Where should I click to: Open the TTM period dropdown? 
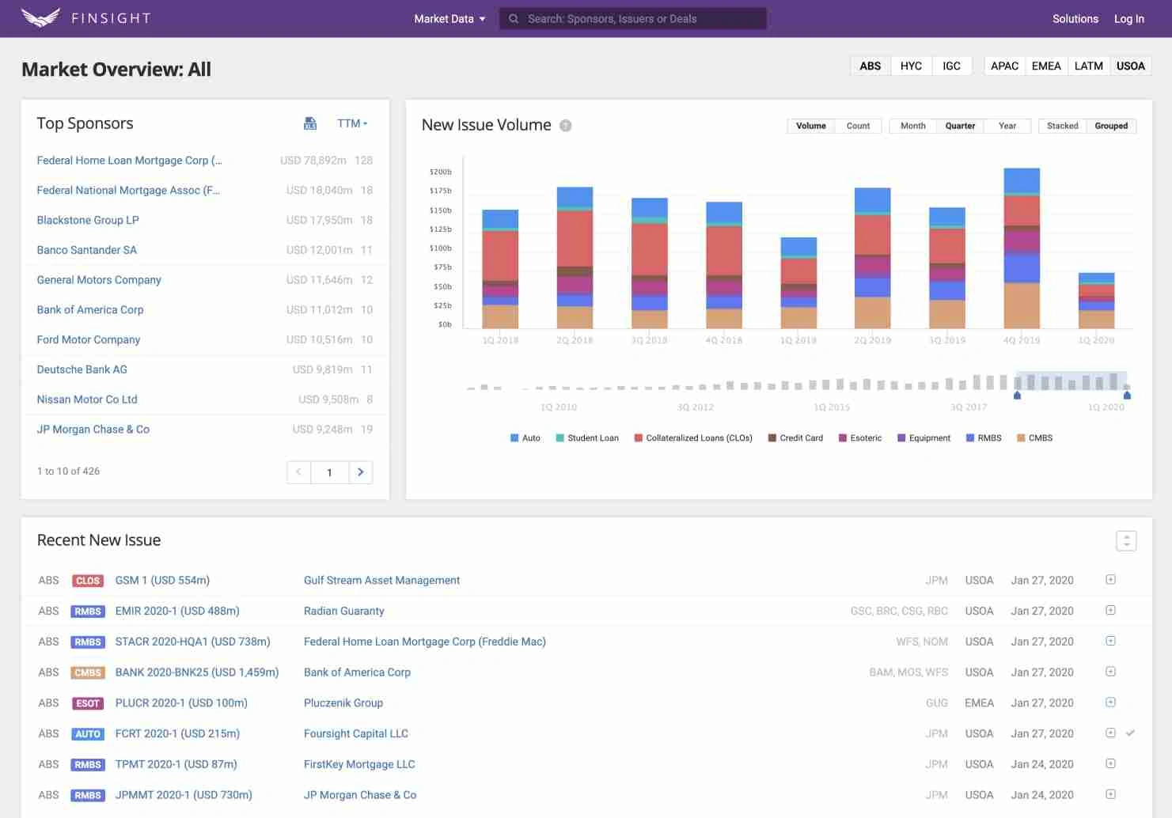click(352, 123)
